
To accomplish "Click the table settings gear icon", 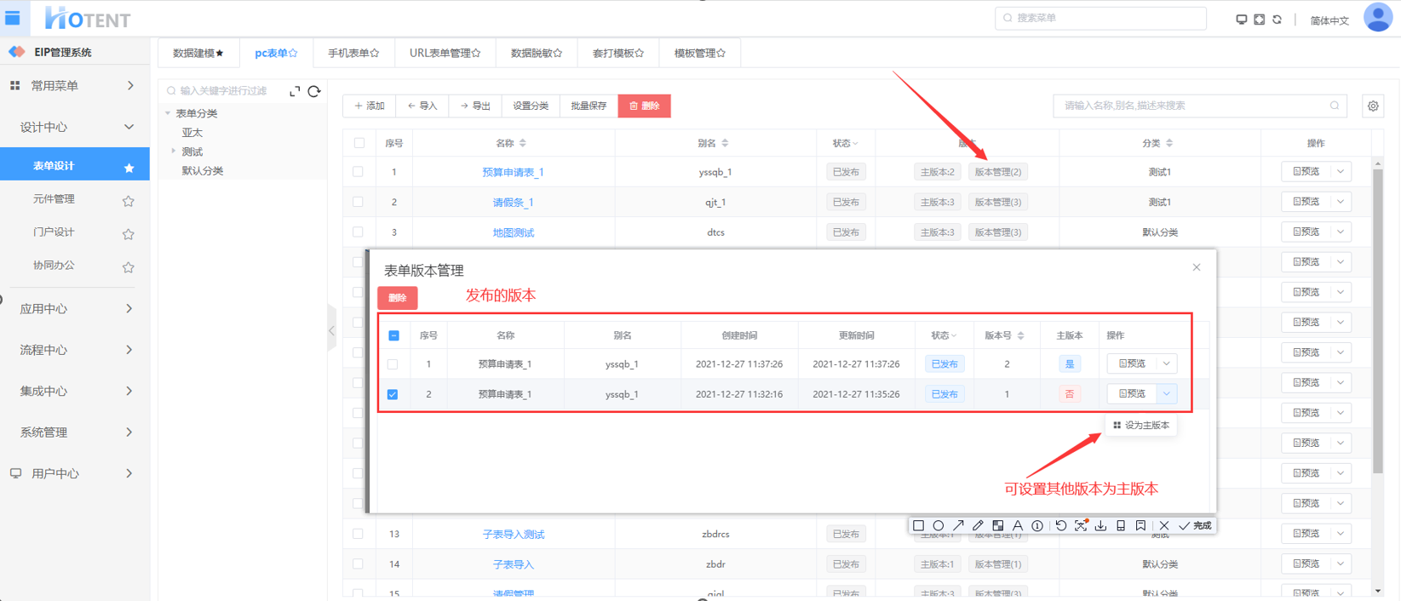I will tap(1373, 106).
